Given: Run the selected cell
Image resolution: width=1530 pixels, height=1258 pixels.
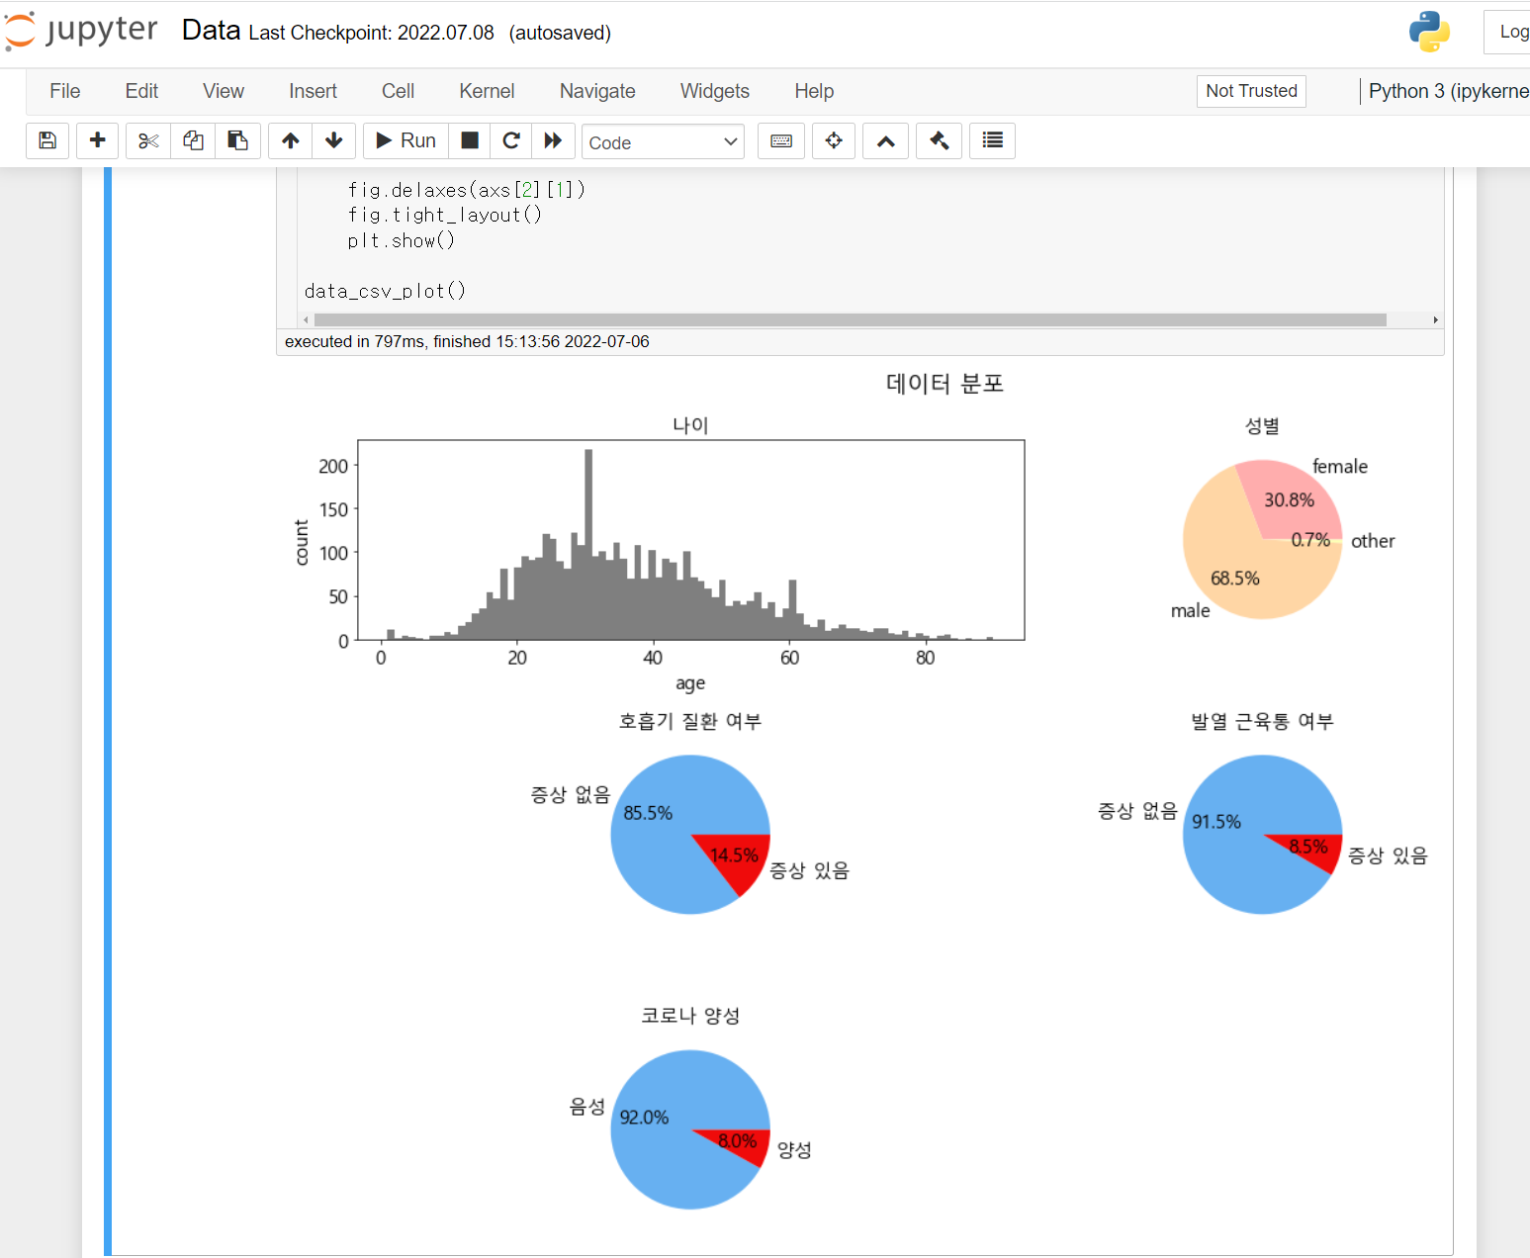Looking at the screenshot, I should [x=405, y=140].
